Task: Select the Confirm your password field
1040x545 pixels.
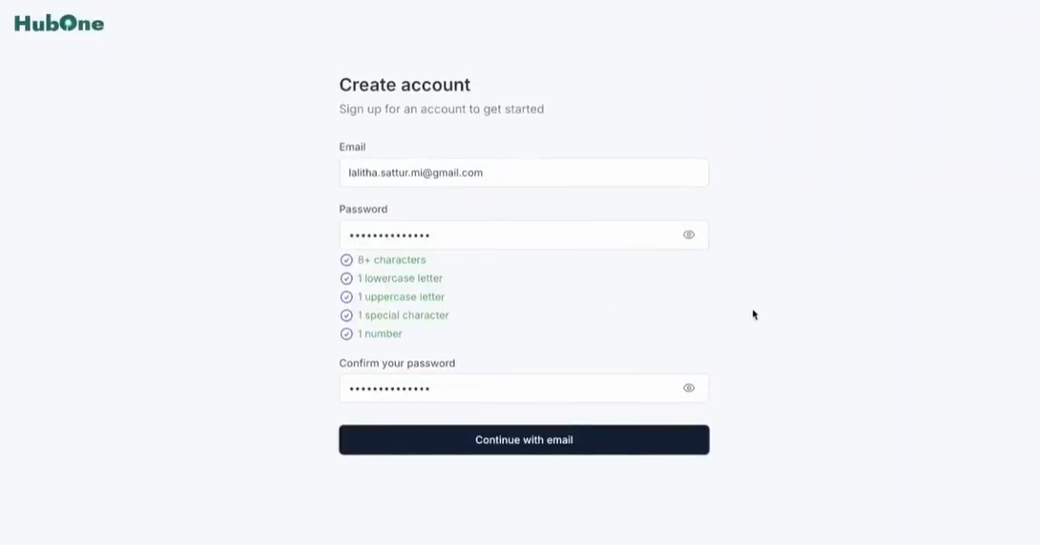Action: click(x=523, y=388)
